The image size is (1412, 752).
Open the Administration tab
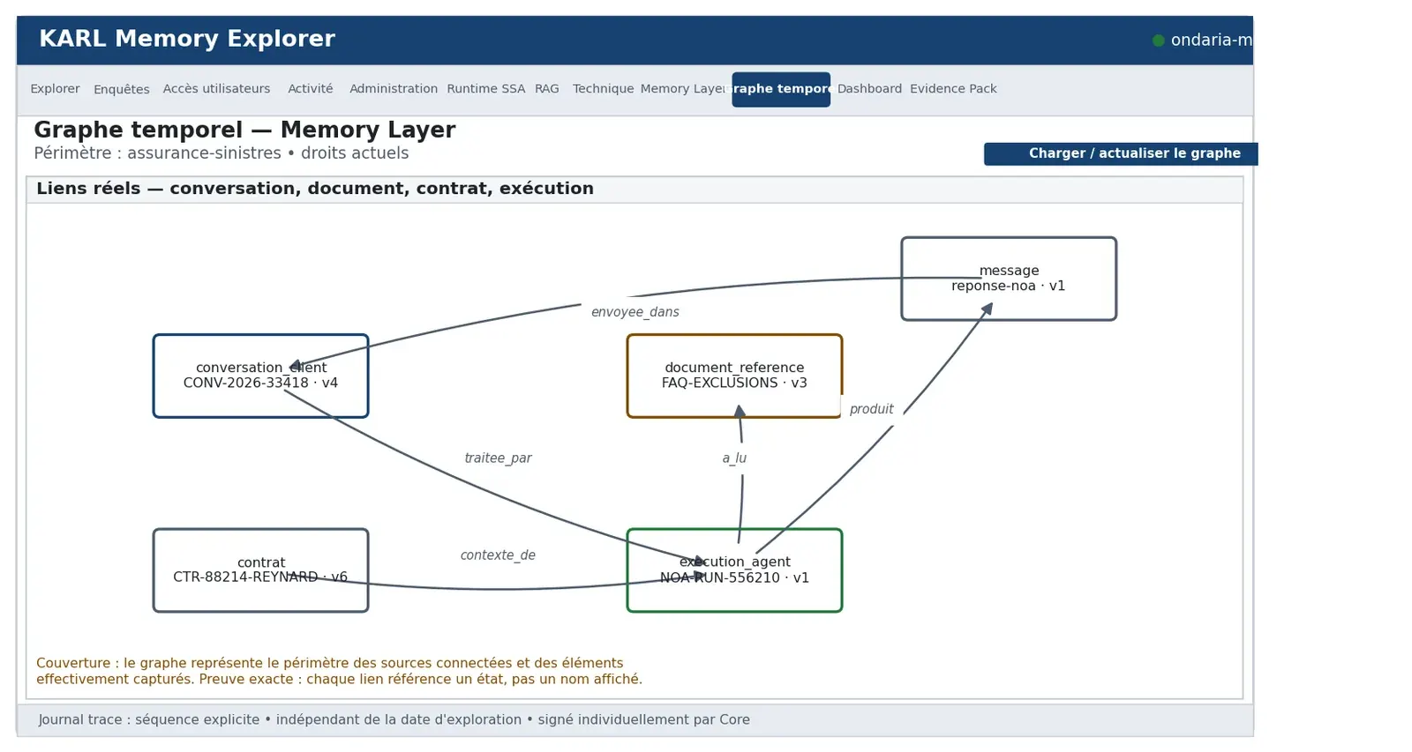394,89
